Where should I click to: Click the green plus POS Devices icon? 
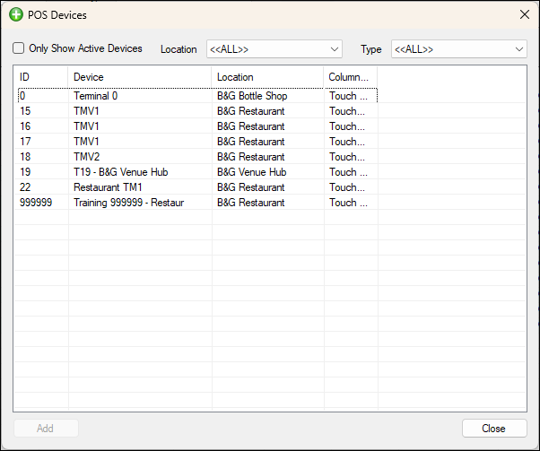coord(16,15)
